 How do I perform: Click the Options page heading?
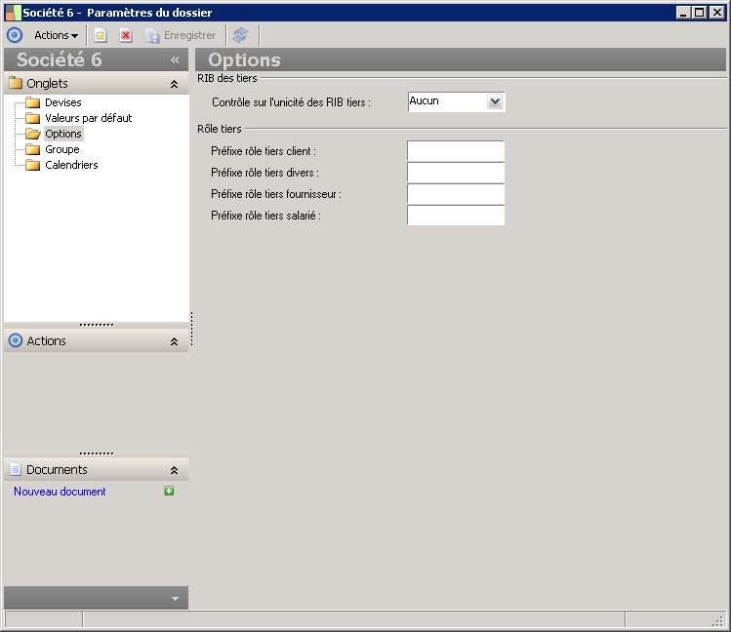tap(244, 60)
